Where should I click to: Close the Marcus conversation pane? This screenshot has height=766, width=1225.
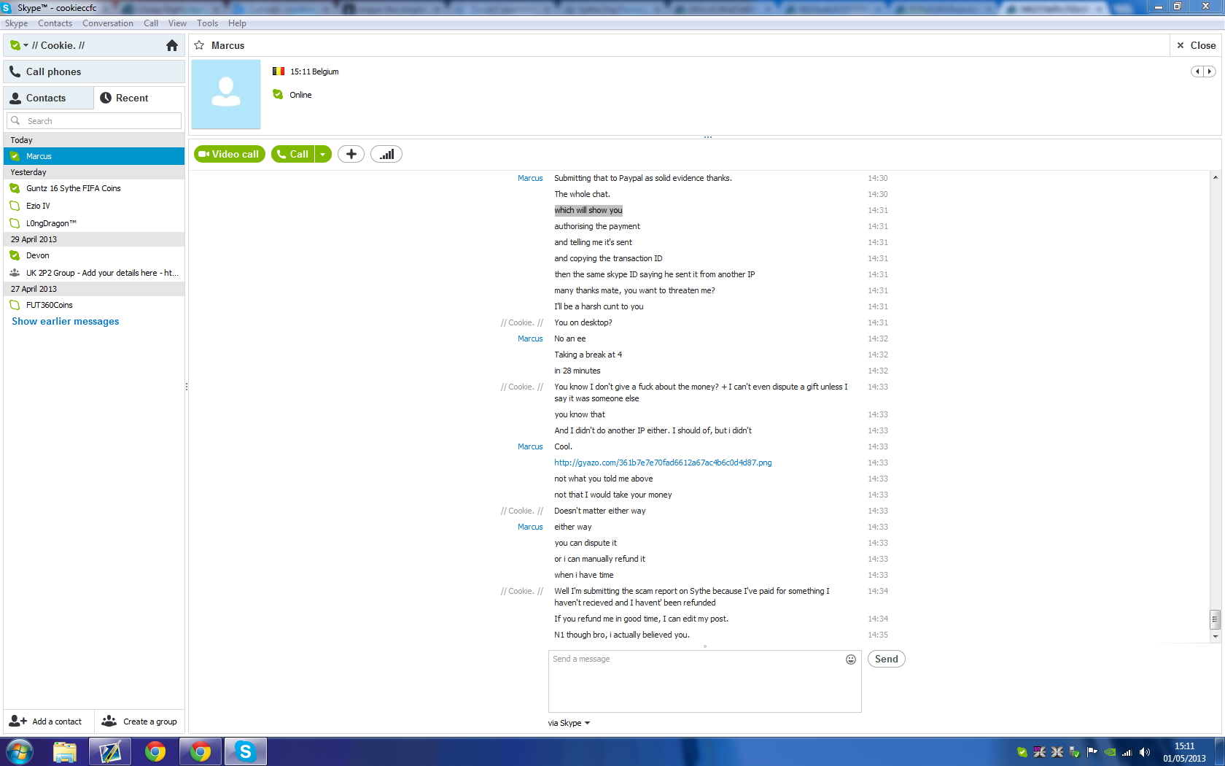pos(1196,45)
